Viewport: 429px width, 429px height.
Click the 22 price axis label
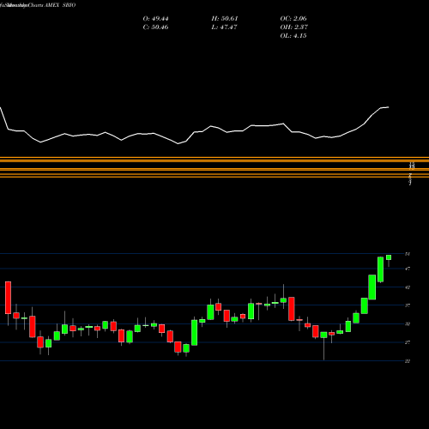tap(408, 361)
